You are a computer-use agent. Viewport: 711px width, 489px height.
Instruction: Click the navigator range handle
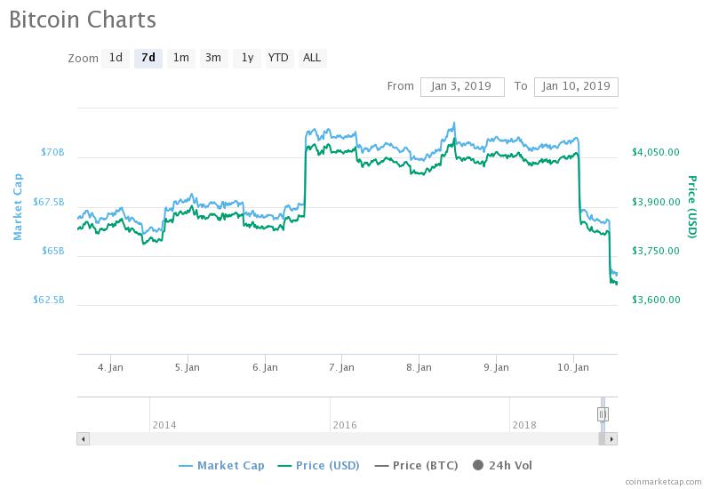click(x=603, y=413)
